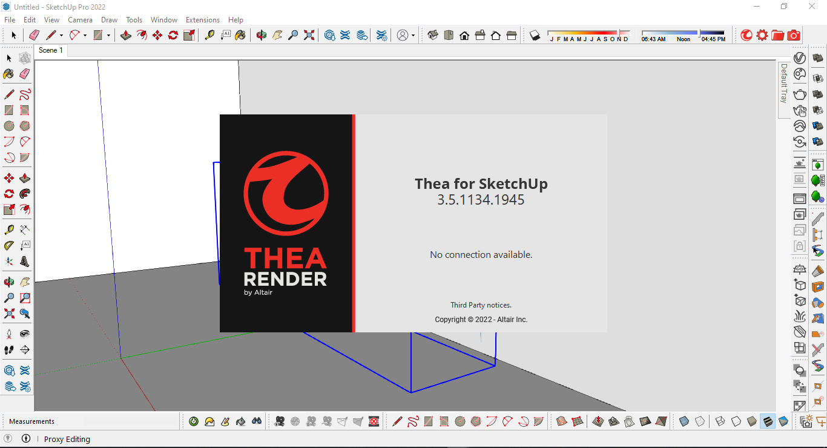Toggle Proxy Editing in the status bar
Screen dimensions: 827x448
click(x=67, y=439)
